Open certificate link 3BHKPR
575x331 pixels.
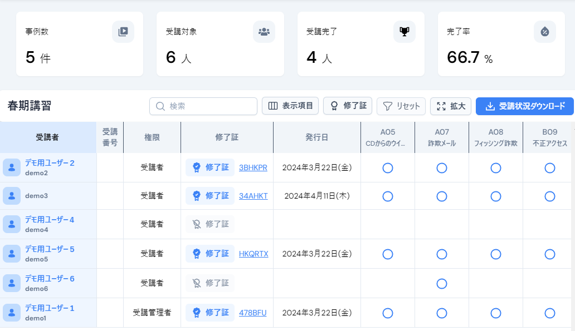[x=253, y=167]
